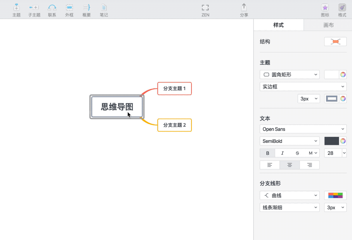The width and height of the screenshot is (352, 240).
Task: Click the dark text color swatch
Action: [332, 141]
